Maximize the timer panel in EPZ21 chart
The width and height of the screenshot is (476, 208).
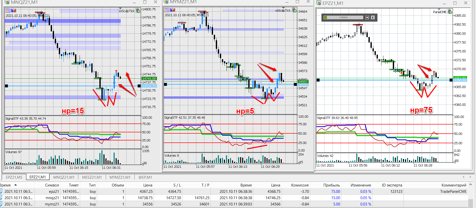pyautogui.click(x=367, y=17)
